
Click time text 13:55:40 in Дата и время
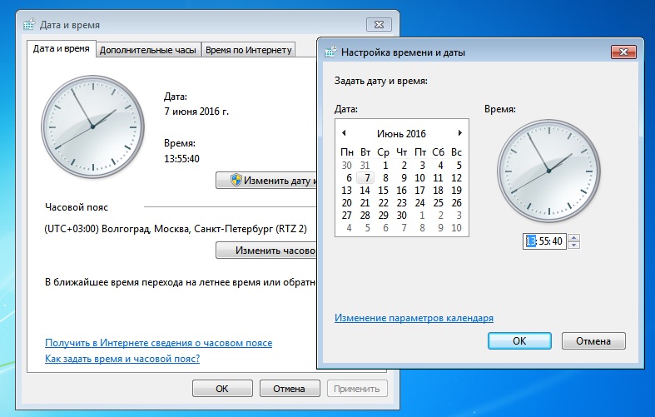click(x=181, y=159)
